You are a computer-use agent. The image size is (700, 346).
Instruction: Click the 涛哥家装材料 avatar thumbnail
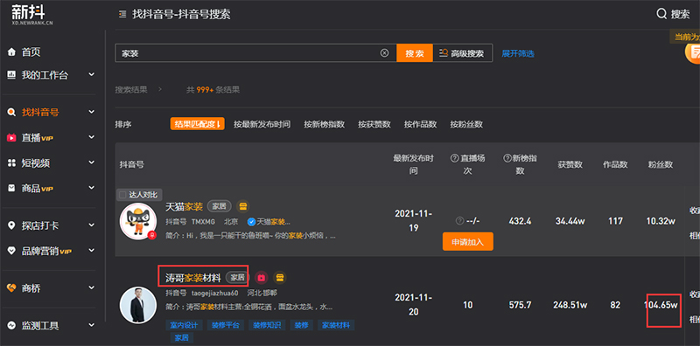pyautogui.click(x=138, y=306)
